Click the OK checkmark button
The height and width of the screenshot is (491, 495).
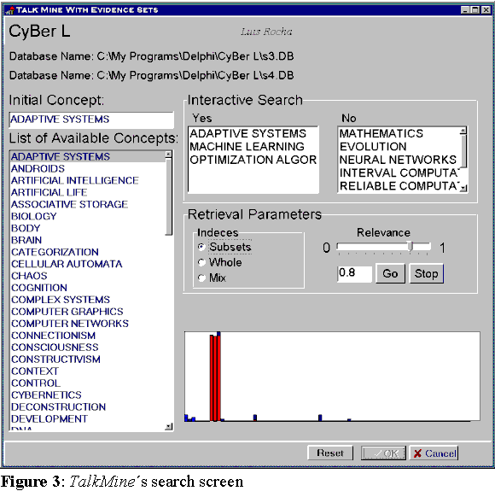(383, 453)
